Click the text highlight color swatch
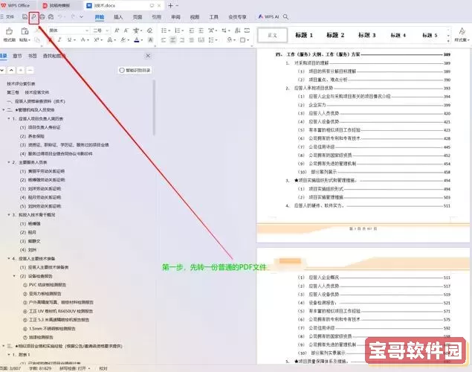472x372 pixels. (x=123, y=39)
